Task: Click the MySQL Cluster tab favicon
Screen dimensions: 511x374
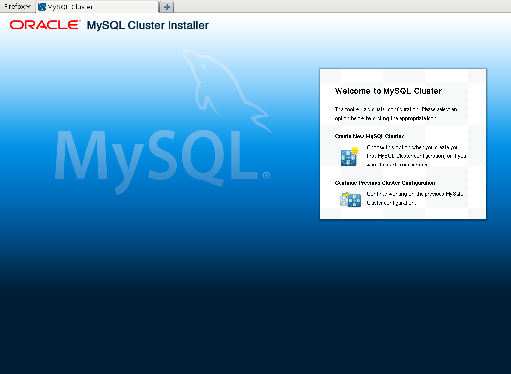Action: tap(42, 7)
